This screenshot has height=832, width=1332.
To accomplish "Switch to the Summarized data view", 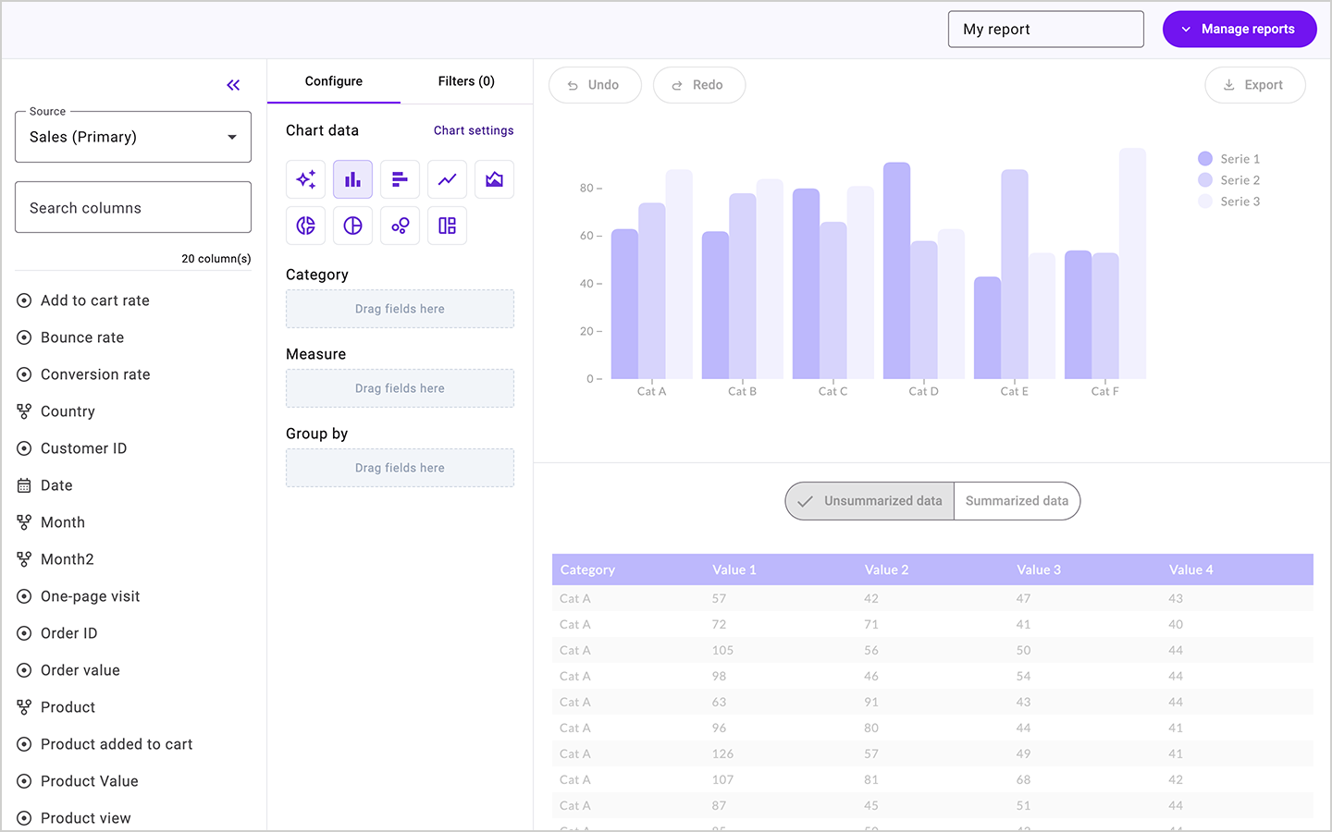I will 1017,500.
